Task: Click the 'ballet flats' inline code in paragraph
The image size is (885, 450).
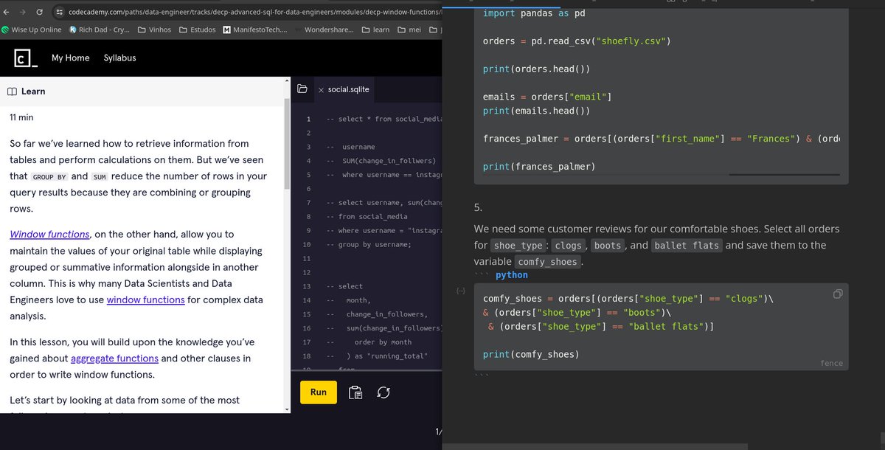Action: pyautogui.click(x=686, y=246)
